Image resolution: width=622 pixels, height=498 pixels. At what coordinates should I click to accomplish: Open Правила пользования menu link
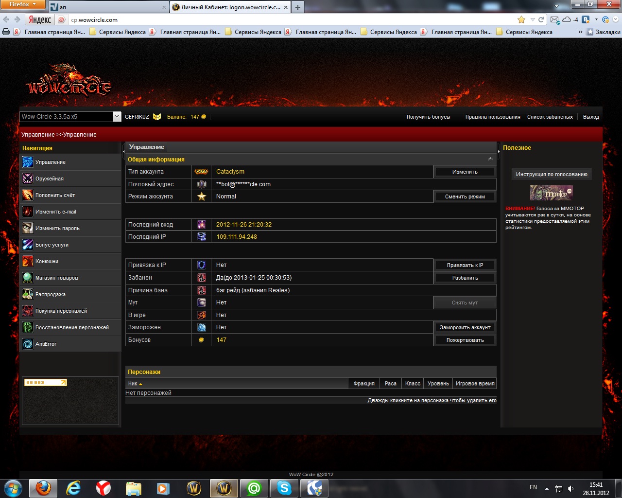pos(493,117)
